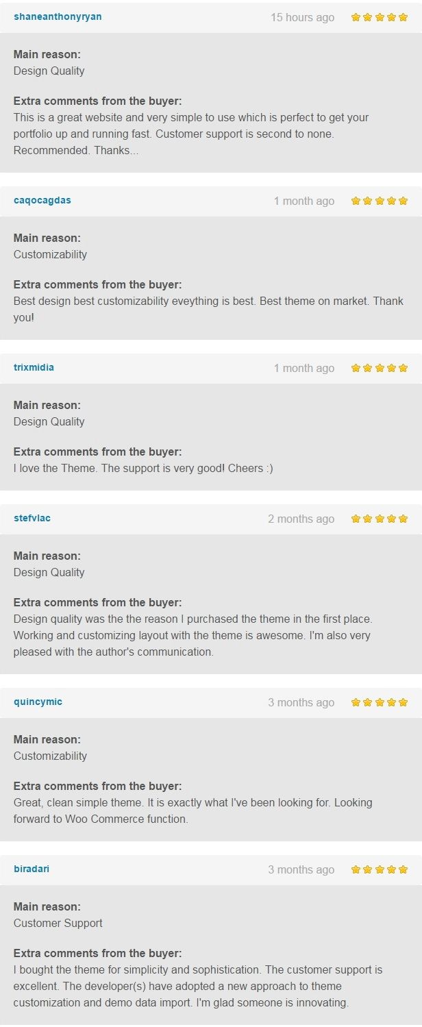Click the stars on quincymic's review
This screenshot has width=422, height=1027.
pyautogui.click(x=380, y=702)
